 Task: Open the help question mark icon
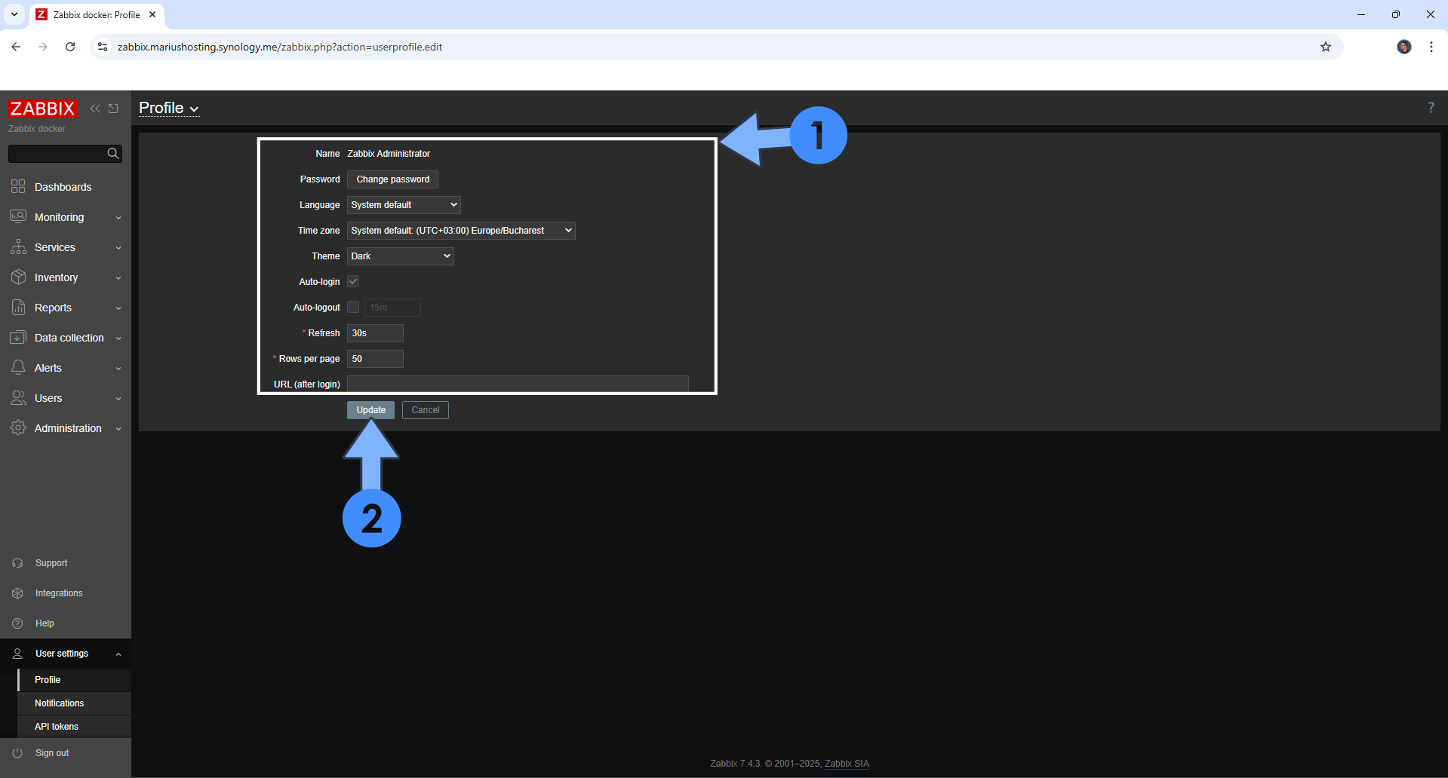pos(1431,108)
